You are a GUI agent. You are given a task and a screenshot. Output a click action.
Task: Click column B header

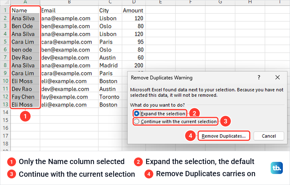click(69, 2)
